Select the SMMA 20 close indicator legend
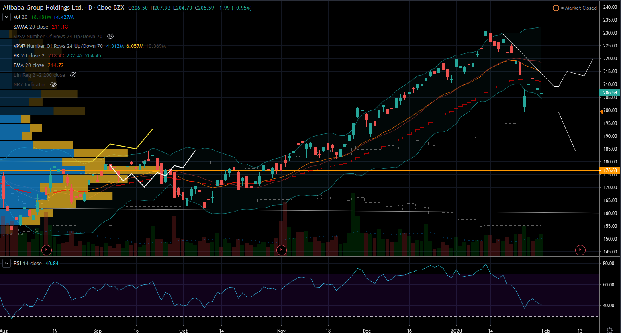Viewport: 621px width, 333px height. (x=31, y=27)
